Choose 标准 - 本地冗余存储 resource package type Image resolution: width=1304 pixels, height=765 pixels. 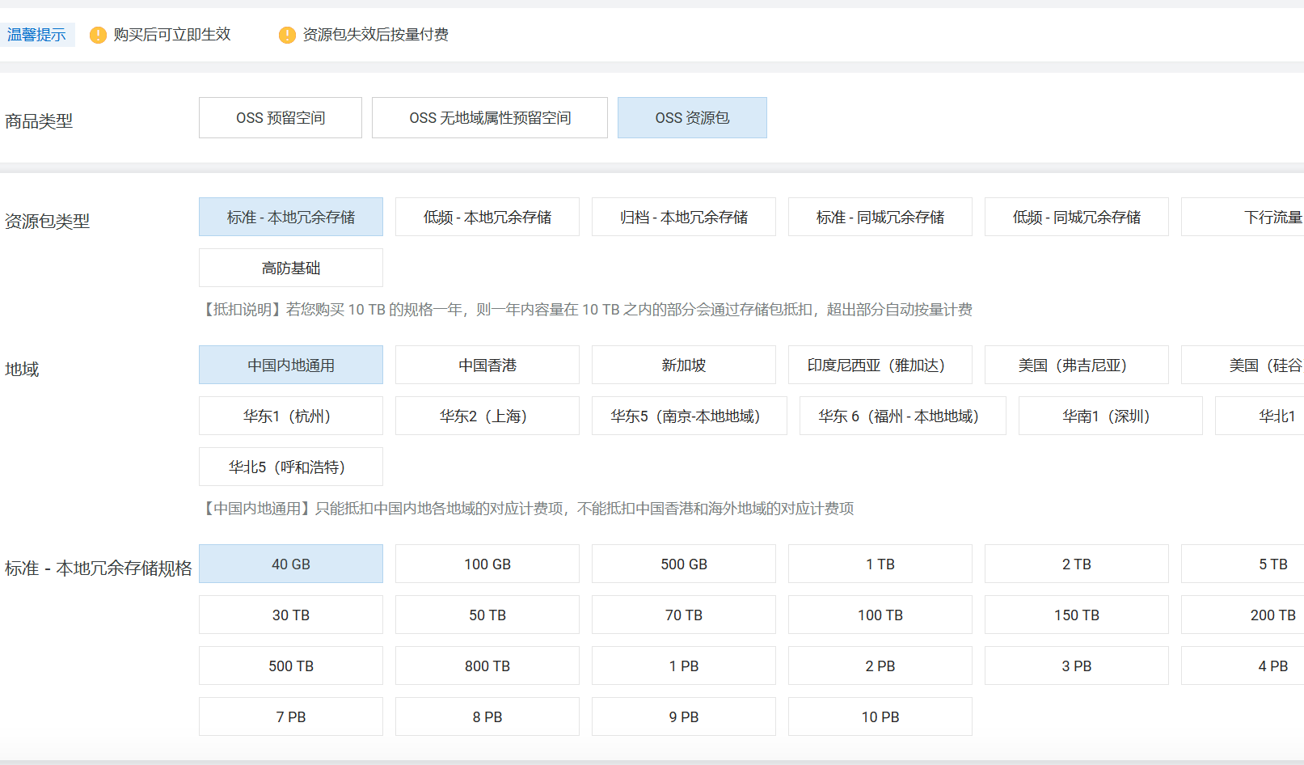[291, 217]
